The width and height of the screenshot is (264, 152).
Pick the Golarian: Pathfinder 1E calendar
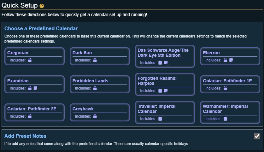pos(227,81)
